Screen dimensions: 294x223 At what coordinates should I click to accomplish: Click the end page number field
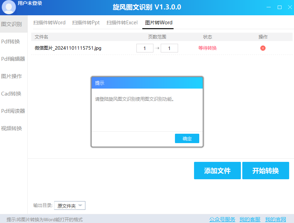[x=169, y=48]
